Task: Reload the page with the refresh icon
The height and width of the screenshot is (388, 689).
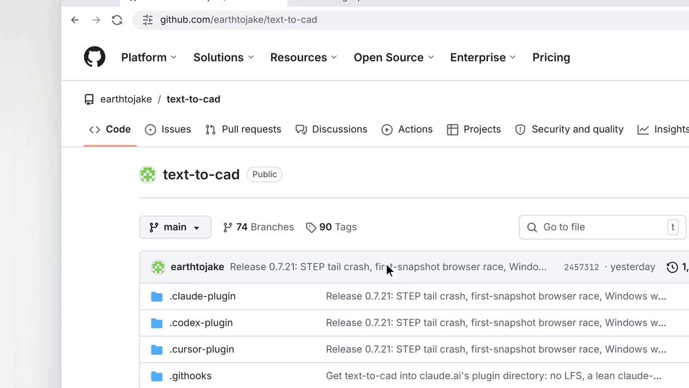Action: pyautogui.click(x=117, y=20)
